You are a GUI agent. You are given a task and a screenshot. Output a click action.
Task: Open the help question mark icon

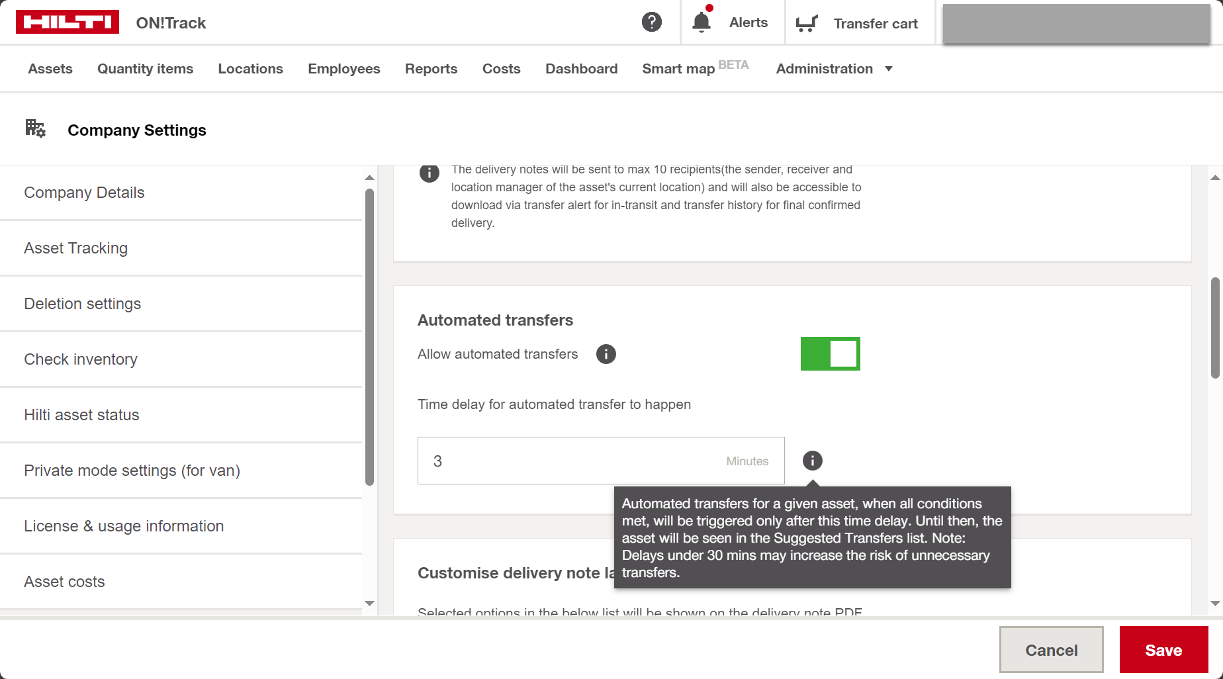point(651,23)
